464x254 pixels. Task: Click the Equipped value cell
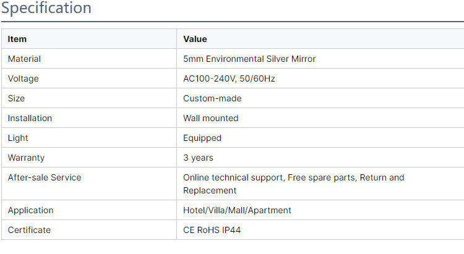coord(202,138)
